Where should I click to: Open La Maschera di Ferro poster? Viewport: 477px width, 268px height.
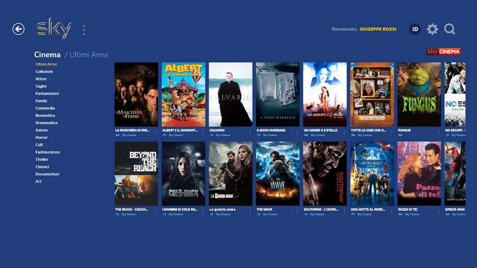136,94
